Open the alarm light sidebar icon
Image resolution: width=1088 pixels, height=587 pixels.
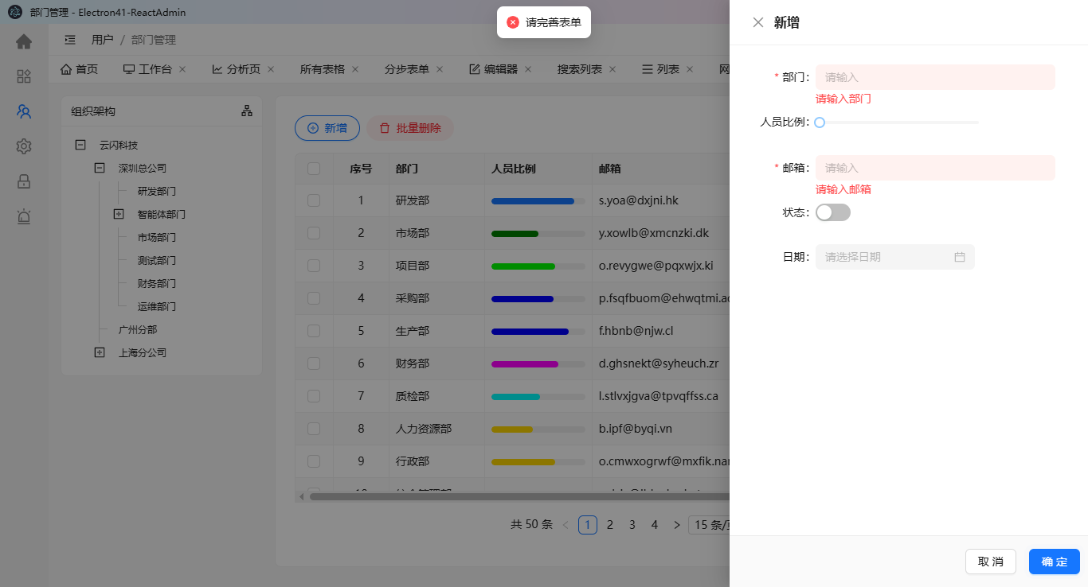pos(24,216)
